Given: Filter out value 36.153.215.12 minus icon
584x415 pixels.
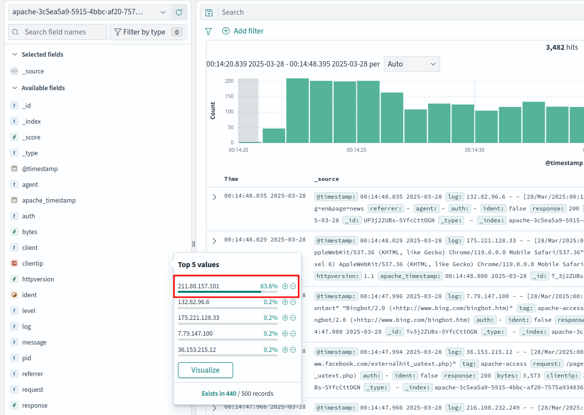Looking at the screenshot, I should click(293, 350).
